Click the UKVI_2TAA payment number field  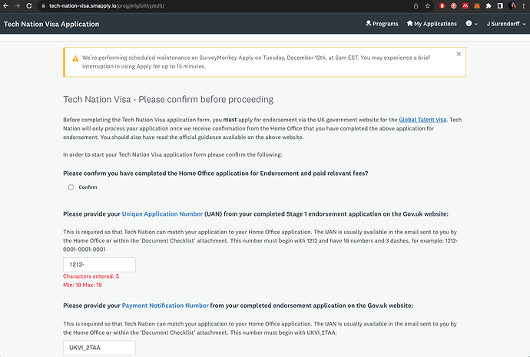pos(99,348)
